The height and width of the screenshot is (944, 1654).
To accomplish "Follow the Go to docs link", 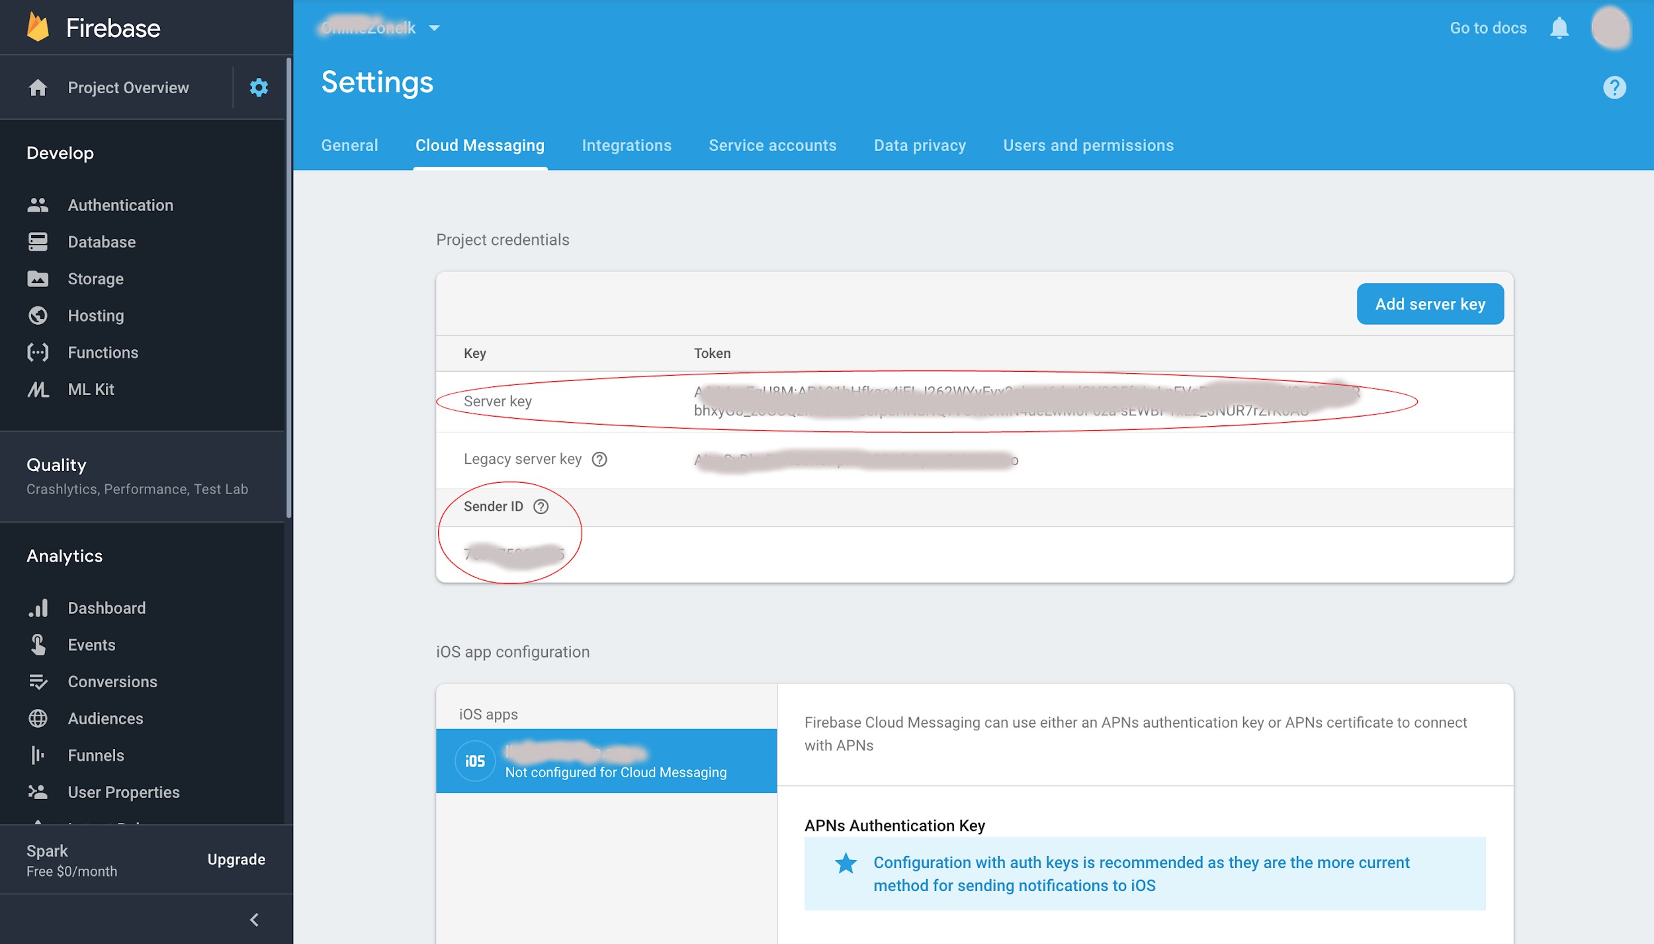I will point(1488,28).
